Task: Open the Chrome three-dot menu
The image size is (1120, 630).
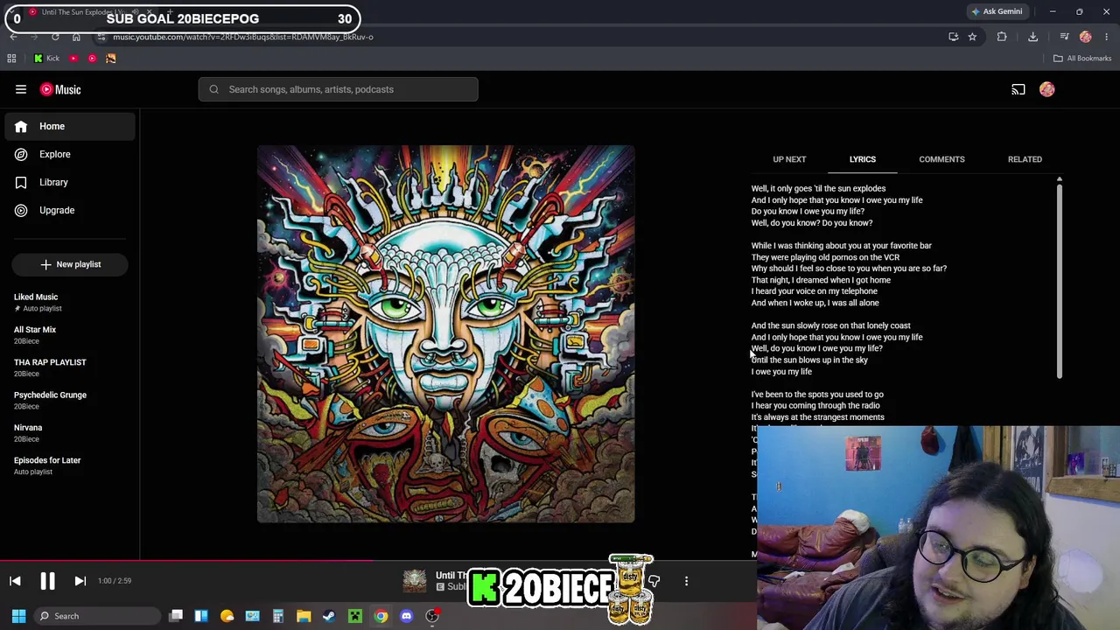Action: point(1107,37)
